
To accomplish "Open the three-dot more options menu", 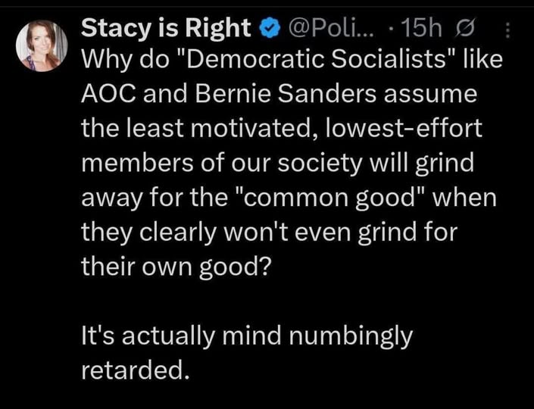I will 507,29.
